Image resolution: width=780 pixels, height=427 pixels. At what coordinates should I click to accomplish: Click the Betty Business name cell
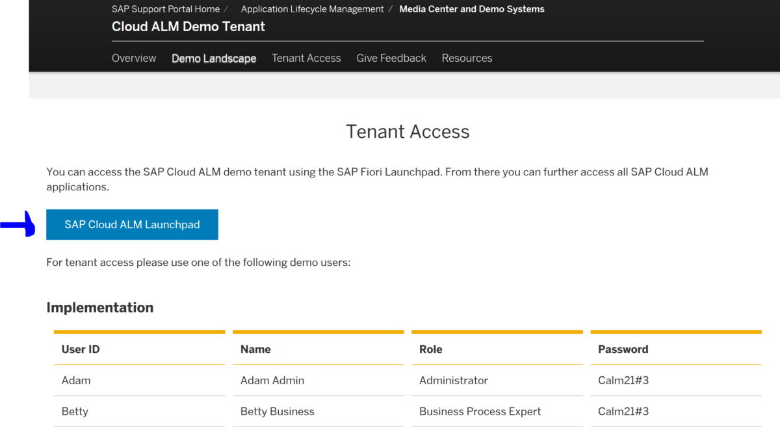[x=277, y=411]
